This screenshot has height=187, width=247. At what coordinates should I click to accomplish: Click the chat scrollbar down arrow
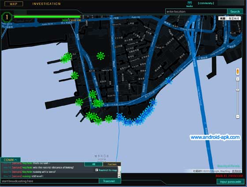(119, 176)
